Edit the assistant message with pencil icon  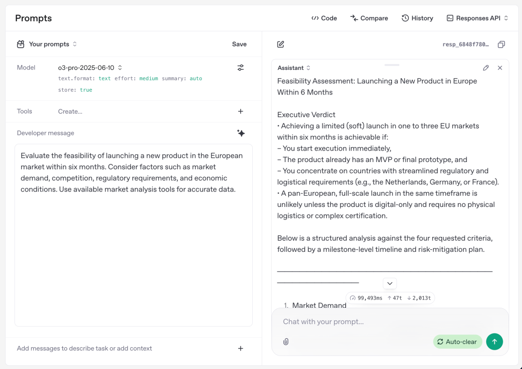[486, 68]
